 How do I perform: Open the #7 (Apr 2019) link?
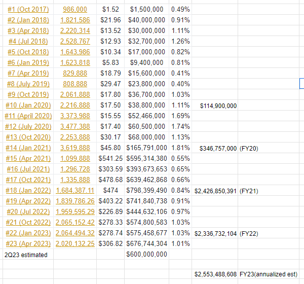point(28,74)
